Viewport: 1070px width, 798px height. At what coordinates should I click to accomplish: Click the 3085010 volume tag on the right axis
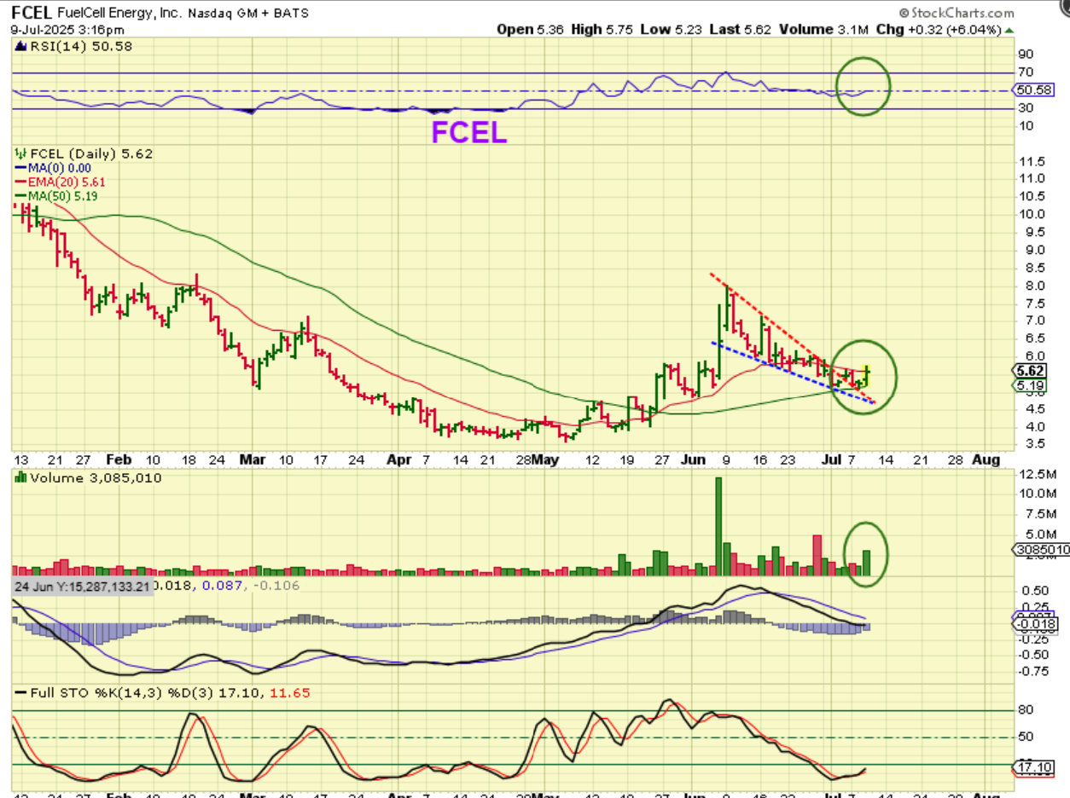(x=1040, y=550)
